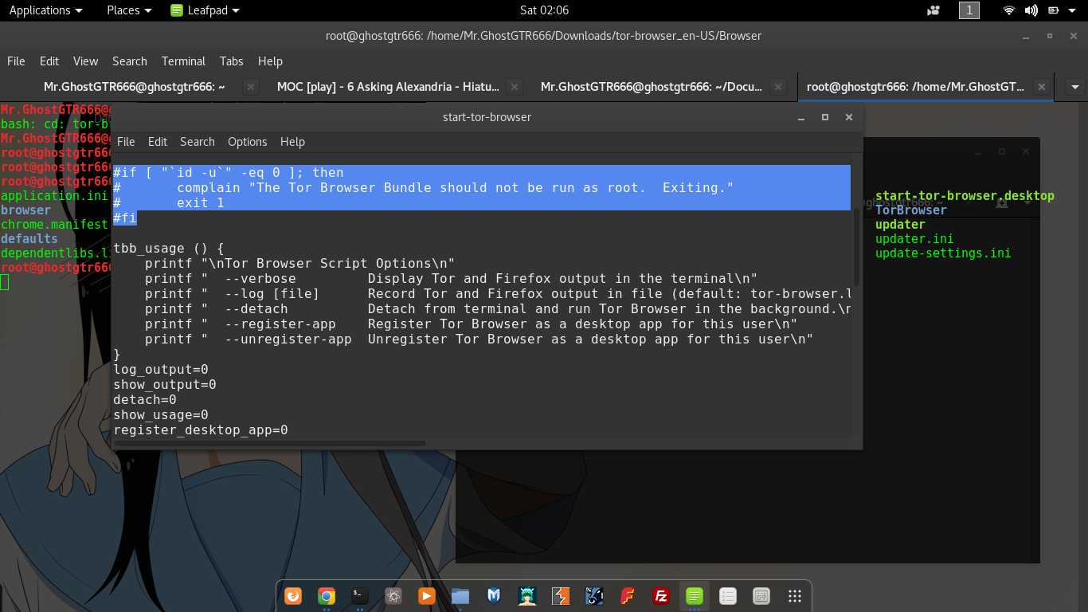
Task: Click 'TorBrowser' directory in terminal listing
Action: point(911,210)
